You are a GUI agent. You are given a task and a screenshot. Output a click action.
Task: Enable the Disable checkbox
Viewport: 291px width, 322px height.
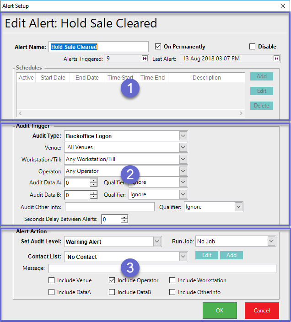click(252, 47)
